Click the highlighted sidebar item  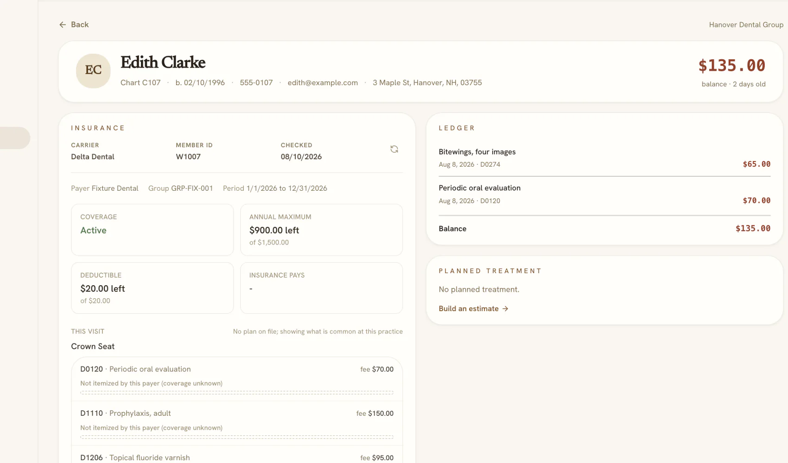tap(15, 138)
